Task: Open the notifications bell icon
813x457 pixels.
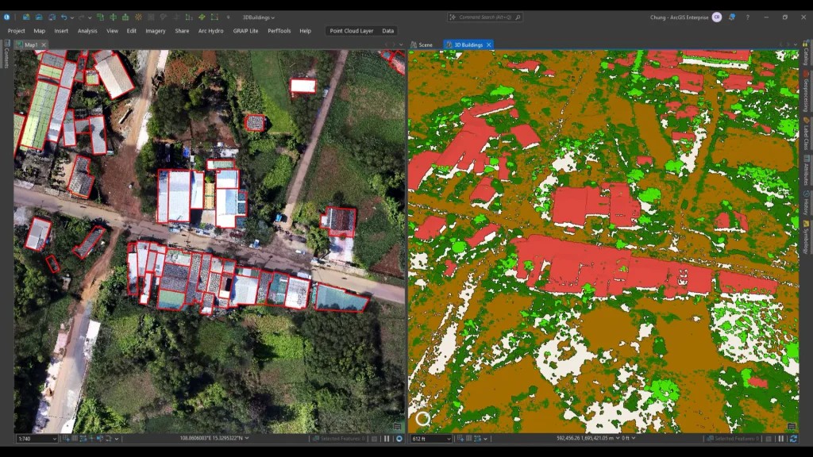Action: click(731, 17)
